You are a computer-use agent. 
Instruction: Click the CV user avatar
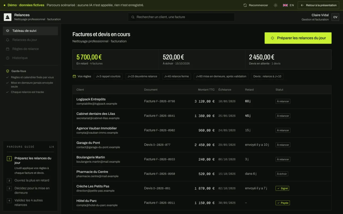(x=335, y=17)
